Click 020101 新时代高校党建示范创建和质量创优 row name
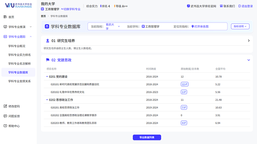 pos(75,84)
